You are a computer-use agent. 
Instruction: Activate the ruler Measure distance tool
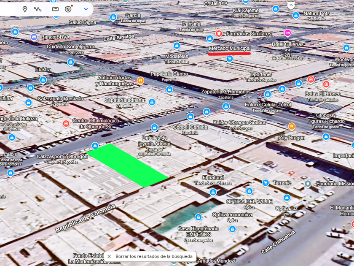(55, 9)
